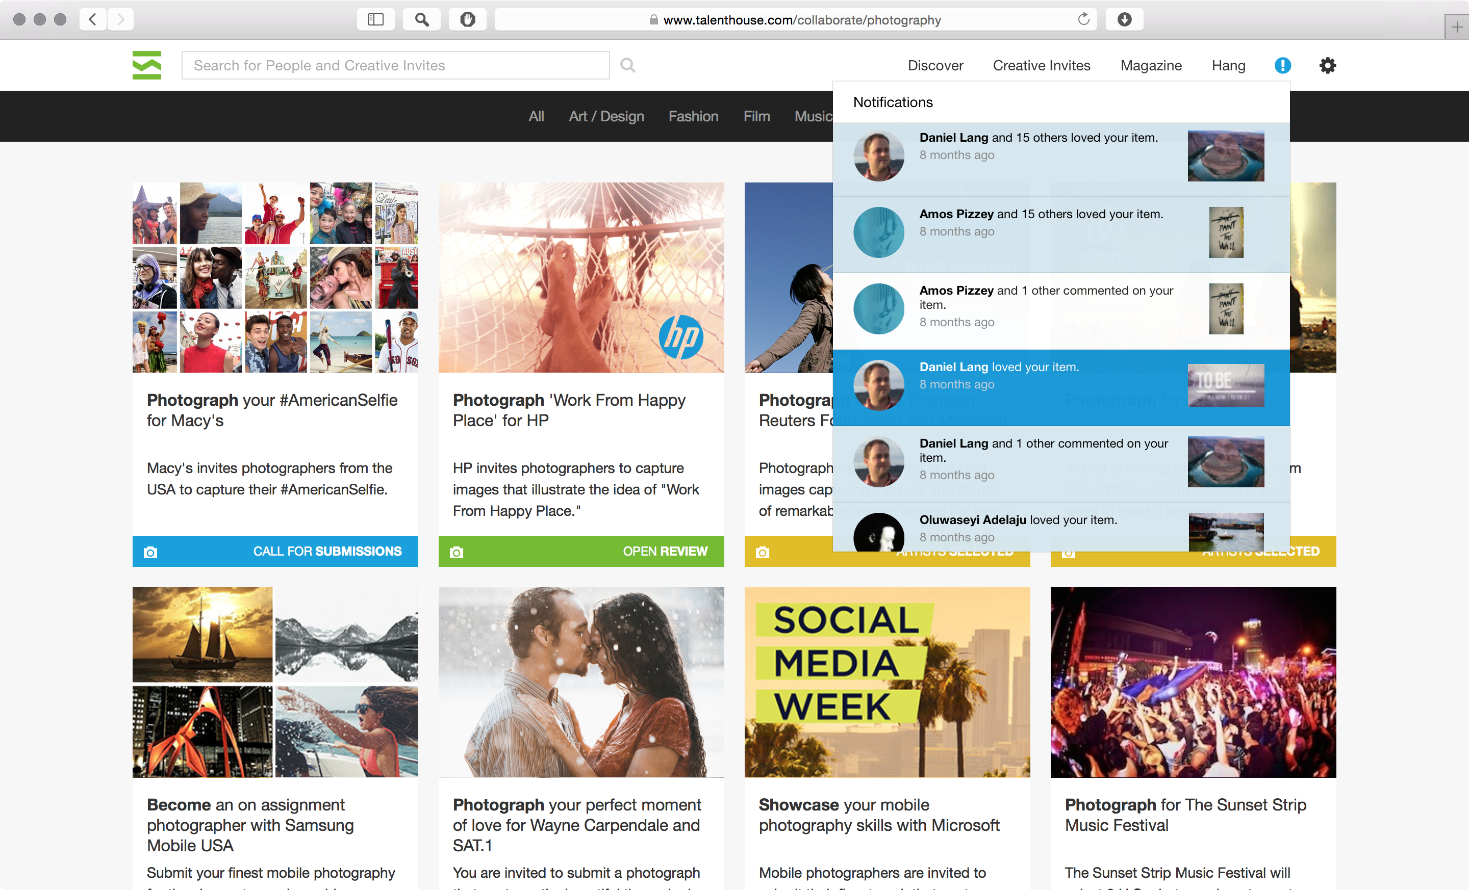Go back with the browser back arrow

93,20
